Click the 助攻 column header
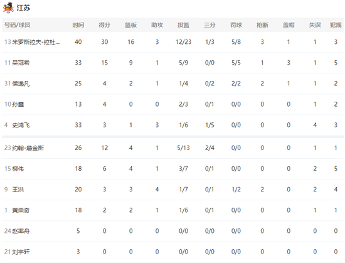This screenshot has height=263, width=345. pos(157,25)
